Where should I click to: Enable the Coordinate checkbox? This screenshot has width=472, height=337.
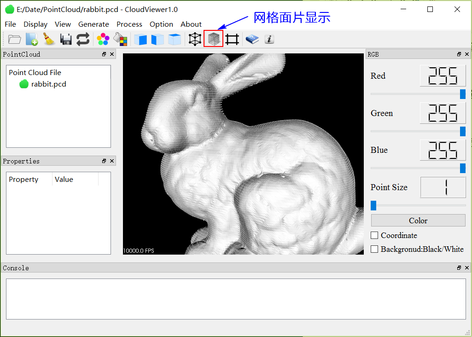point(374,235)
